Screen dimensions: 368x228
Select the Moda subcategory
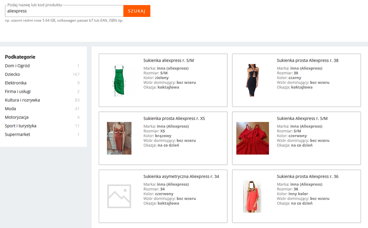click(x=11, y=108)
